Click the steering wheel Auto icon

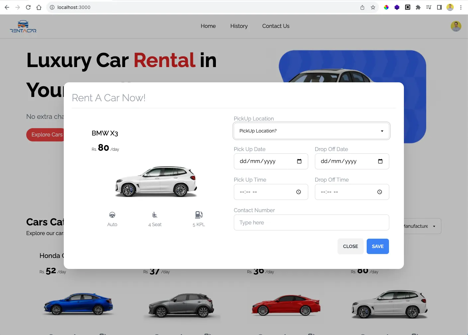pos(112,215)
